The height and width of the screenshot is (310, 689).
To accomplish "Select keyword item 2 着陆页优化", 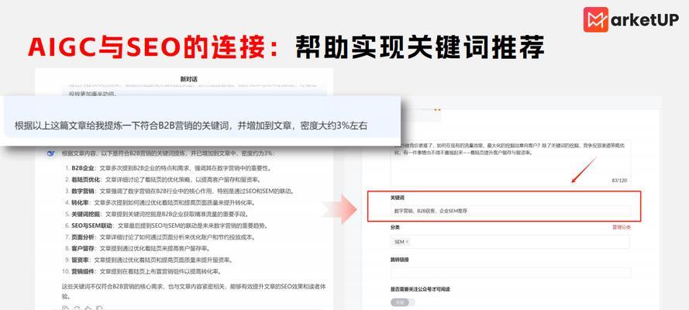I will click(x=163, y=180).
